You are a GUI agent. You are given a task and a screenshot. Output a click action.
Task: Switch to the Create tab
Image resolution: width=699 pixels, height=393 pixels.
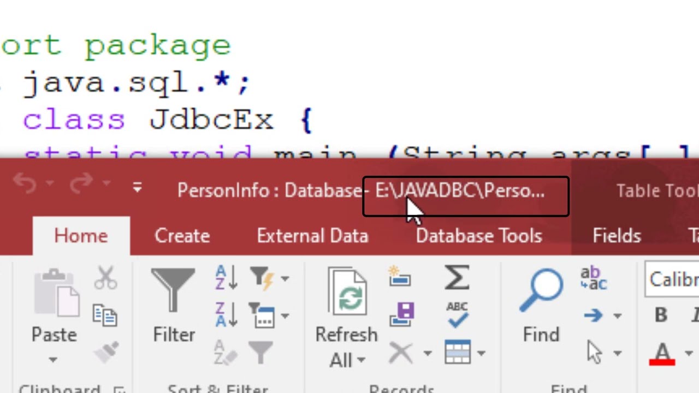[182, 236]
